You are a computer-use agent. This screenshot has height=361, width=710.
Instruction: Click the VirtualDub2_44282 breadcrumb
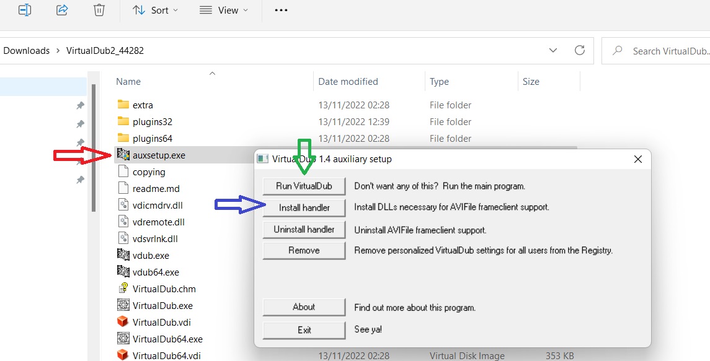pyautogui.click(x=105, y=51)
